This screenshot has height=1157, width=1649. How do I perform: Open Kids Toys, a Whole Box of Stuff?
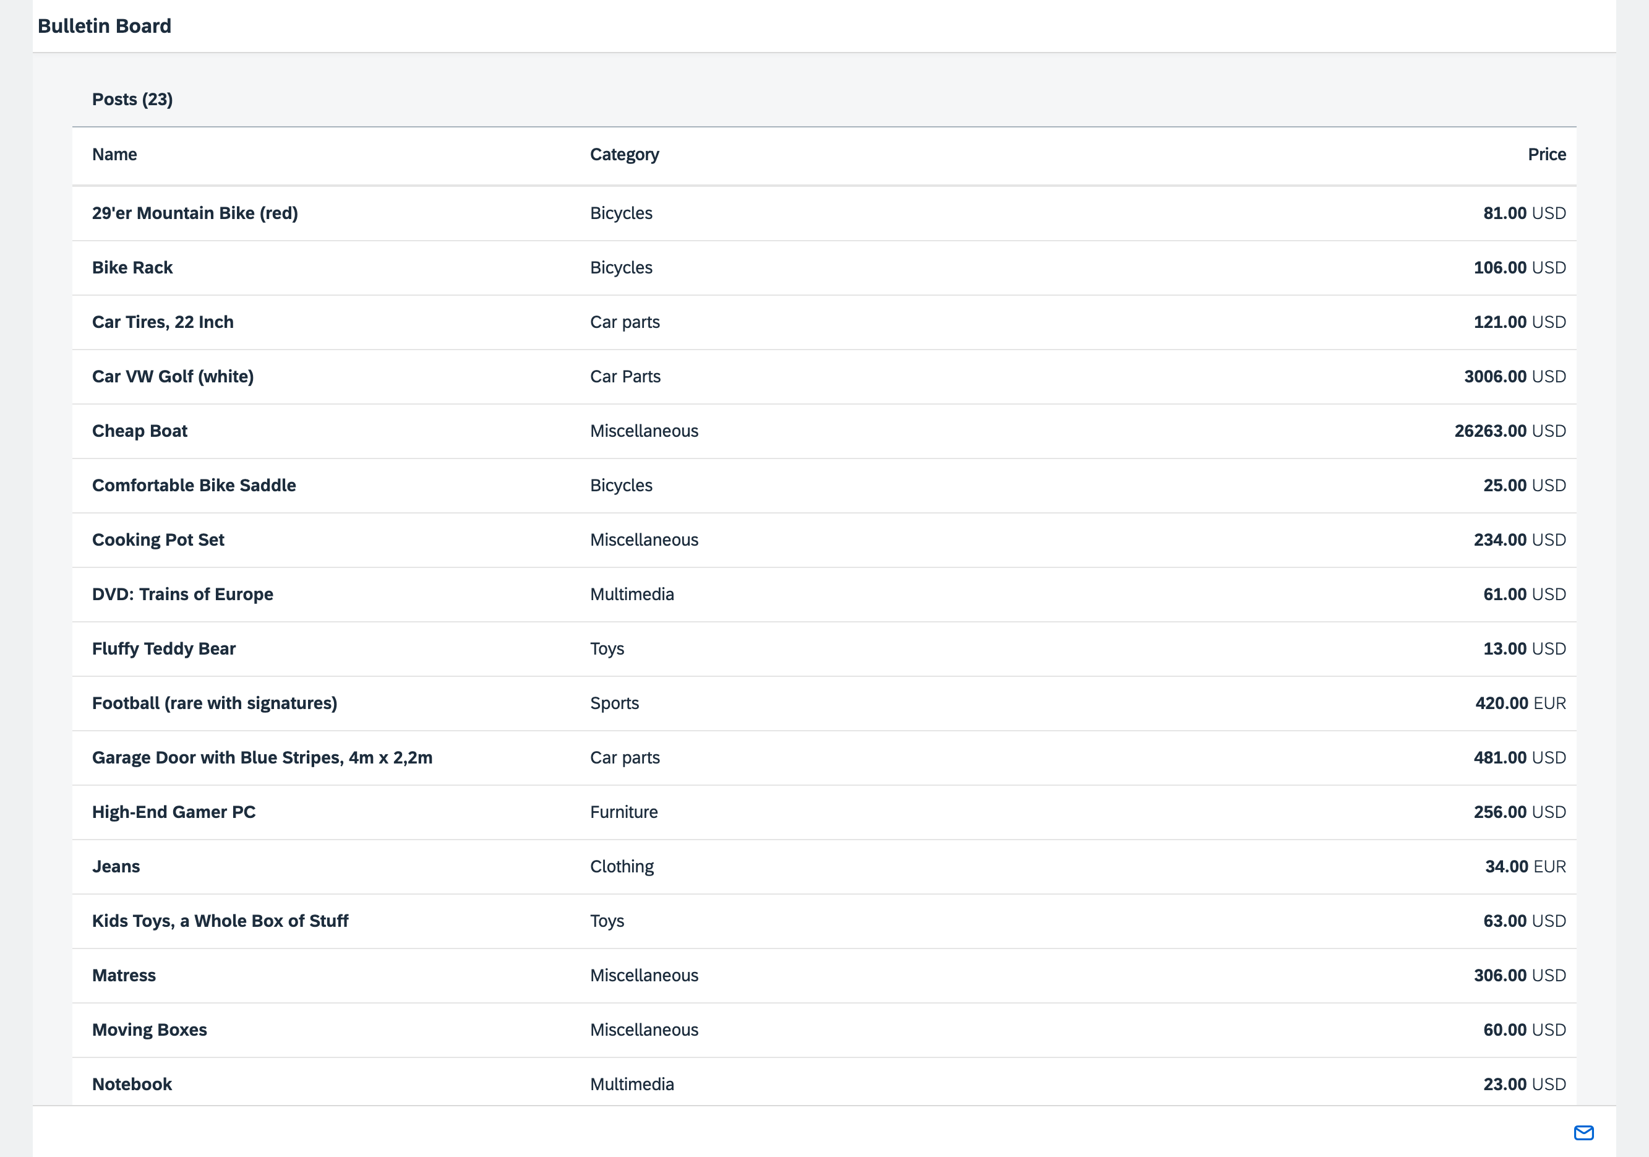tap(824, 921)
